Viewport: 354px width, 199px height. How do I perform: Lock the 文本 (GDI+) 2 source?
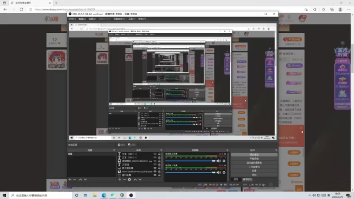tap(159, 157)
